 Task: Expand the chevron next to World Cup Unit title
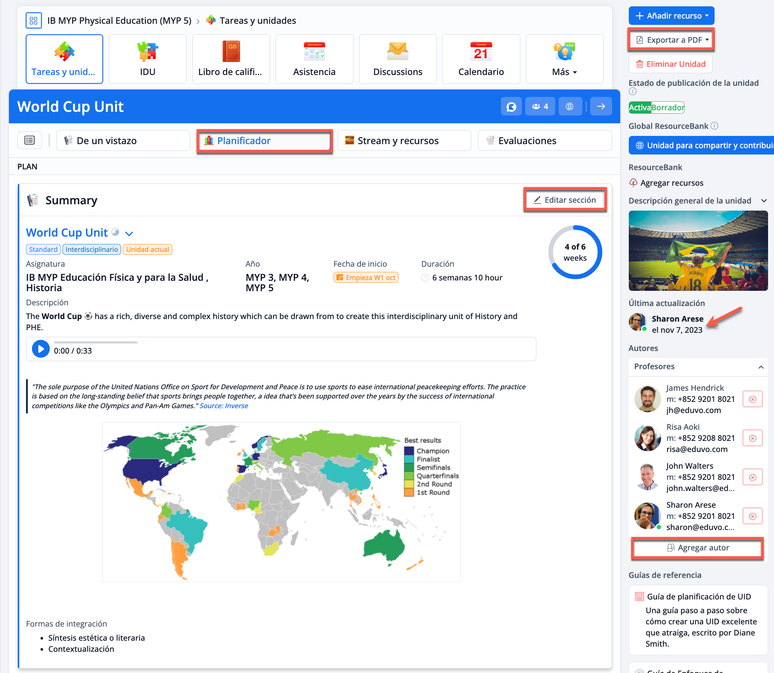(x=129, y=234)
